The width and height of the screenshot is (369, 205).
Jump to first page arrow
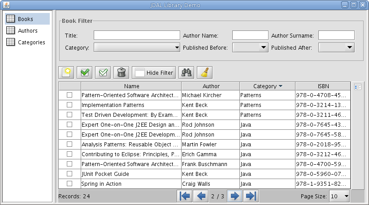(x=185, y=196)
